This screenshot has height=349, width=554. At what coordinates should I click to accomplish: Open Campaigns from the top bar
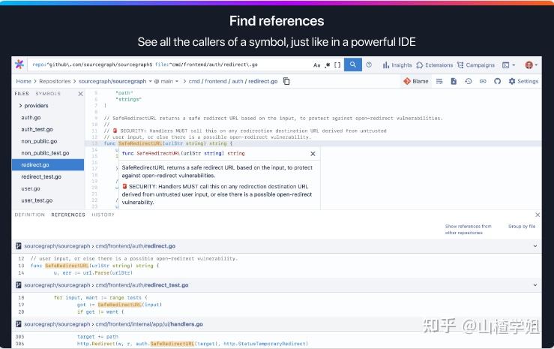tap(475, 65)
